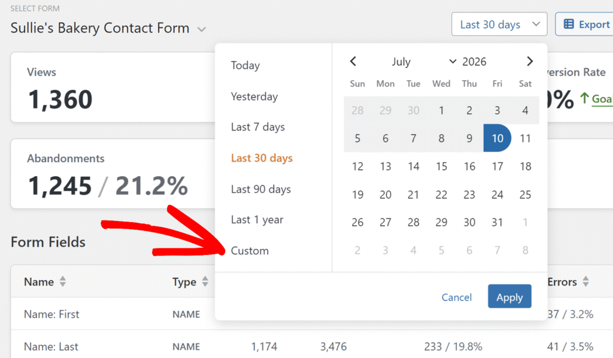Click the Form Fields heading
Viewport: 613px width, 358px height.
tap(48, 242)
